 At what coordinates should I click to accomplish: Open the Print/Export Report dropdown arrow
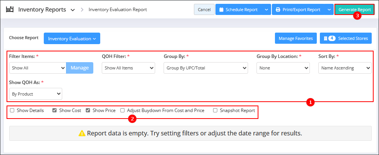click(329, 10)
